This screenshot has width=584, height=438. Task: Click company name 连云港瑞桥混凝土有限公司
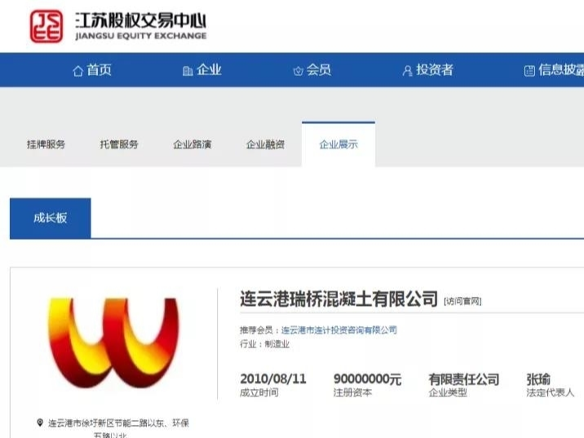pos(339,299)
